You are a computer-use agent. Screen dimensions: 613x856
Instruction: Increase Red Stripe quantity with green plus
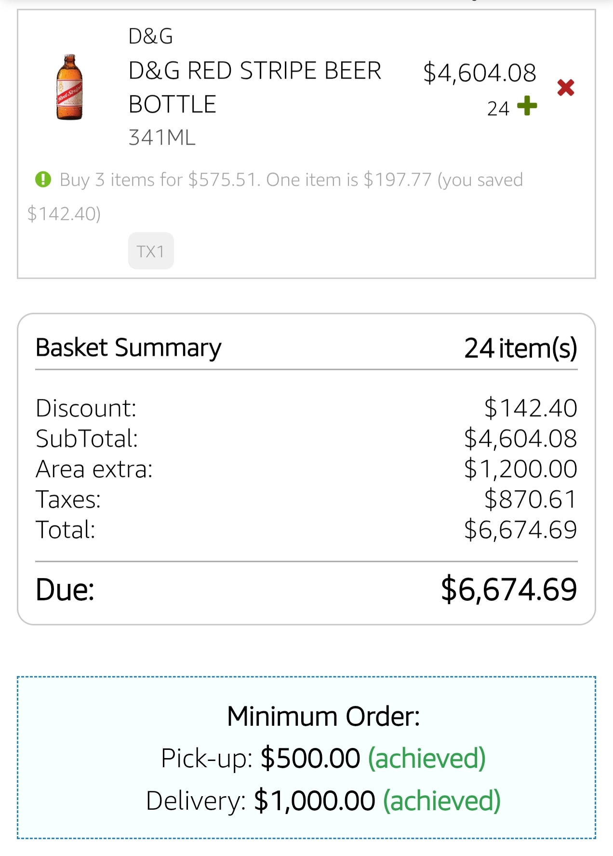tap(527, 106)
